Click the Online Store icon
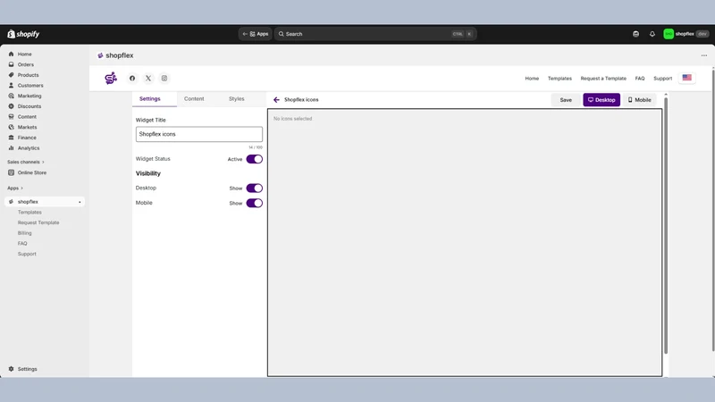This screenshot has width=715, height=402. click(12, 172)
